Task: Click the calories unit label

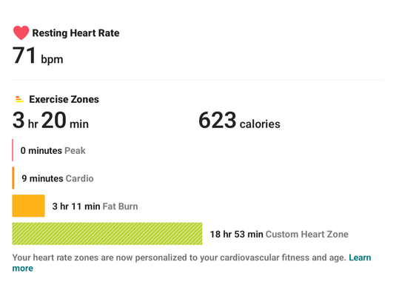Action: click(260, 124)
